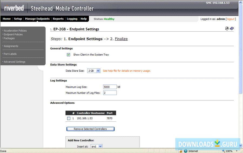Click the vertical scrollbar thumb
The width and height of the screenshot is (243, 153).
241,50
